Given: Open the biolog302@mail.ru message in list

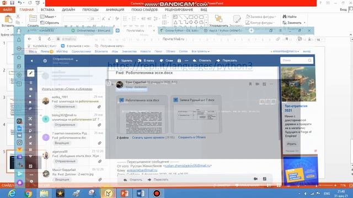Looking at the screenshot, I should [x=73, y=120].
